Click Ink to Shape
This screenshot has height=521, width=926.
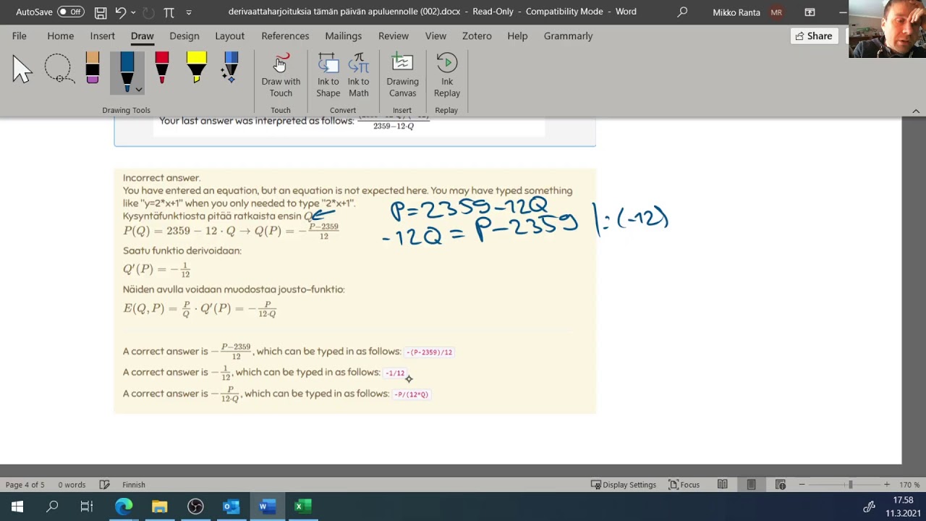click(x=328, y=75)
